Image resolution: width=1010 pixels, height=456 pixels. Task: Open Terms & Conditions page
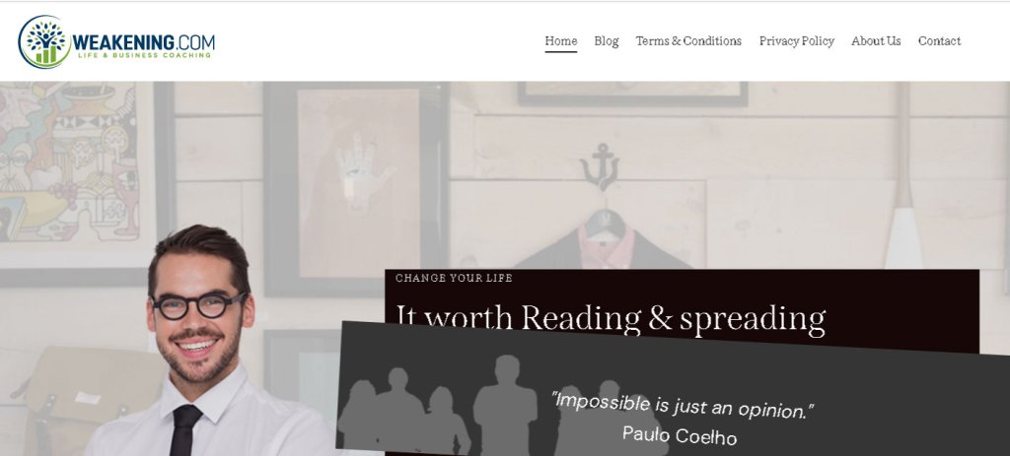pos(688,41)
